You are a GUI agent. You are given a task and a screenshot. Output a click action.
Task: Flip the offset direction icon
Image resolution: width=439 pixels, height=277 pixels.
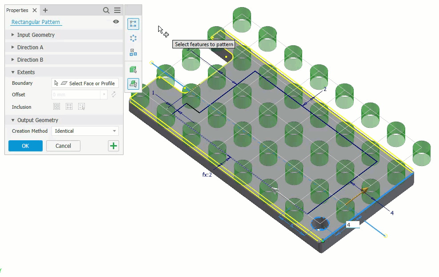click(x=113, y=95)
